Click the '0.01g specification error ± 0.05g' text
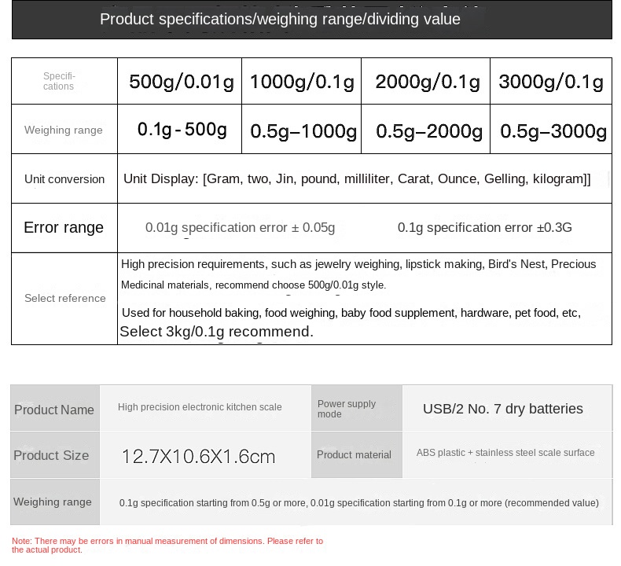 [x=240, y=228]
